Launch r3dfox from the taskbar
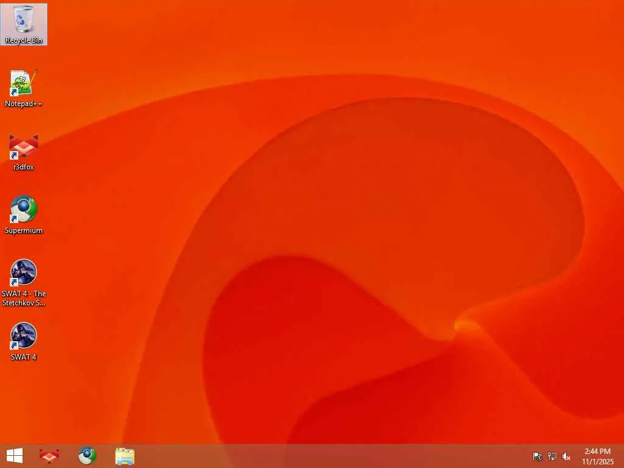Viewport: 624px width, 468px height. tap(49, 456)
